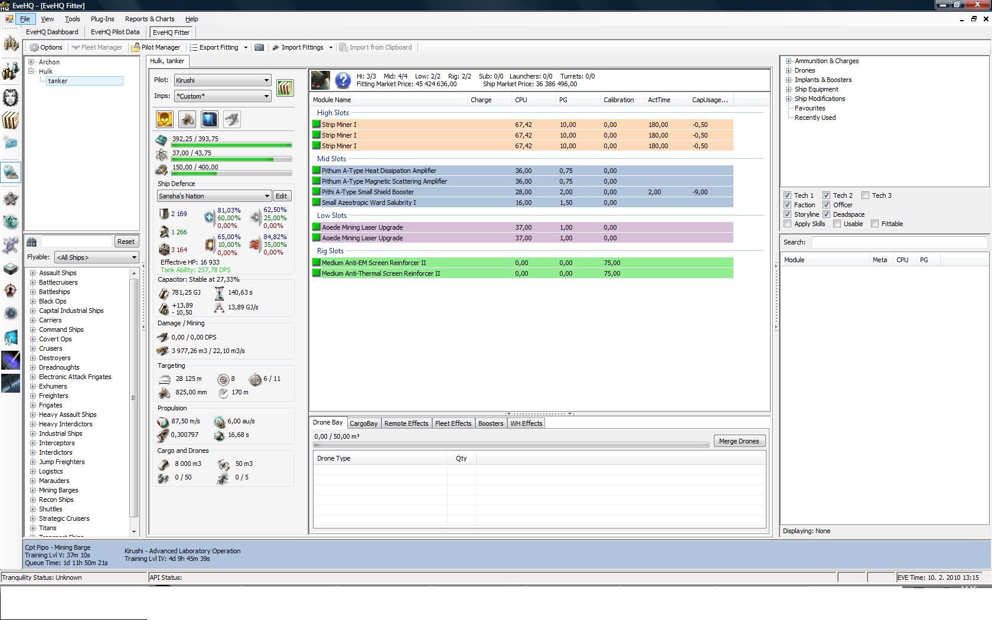Expand Ammunition & Charges in the module tree
The width and height of the screenshot is (992, 620).
(x=788, y=61)
